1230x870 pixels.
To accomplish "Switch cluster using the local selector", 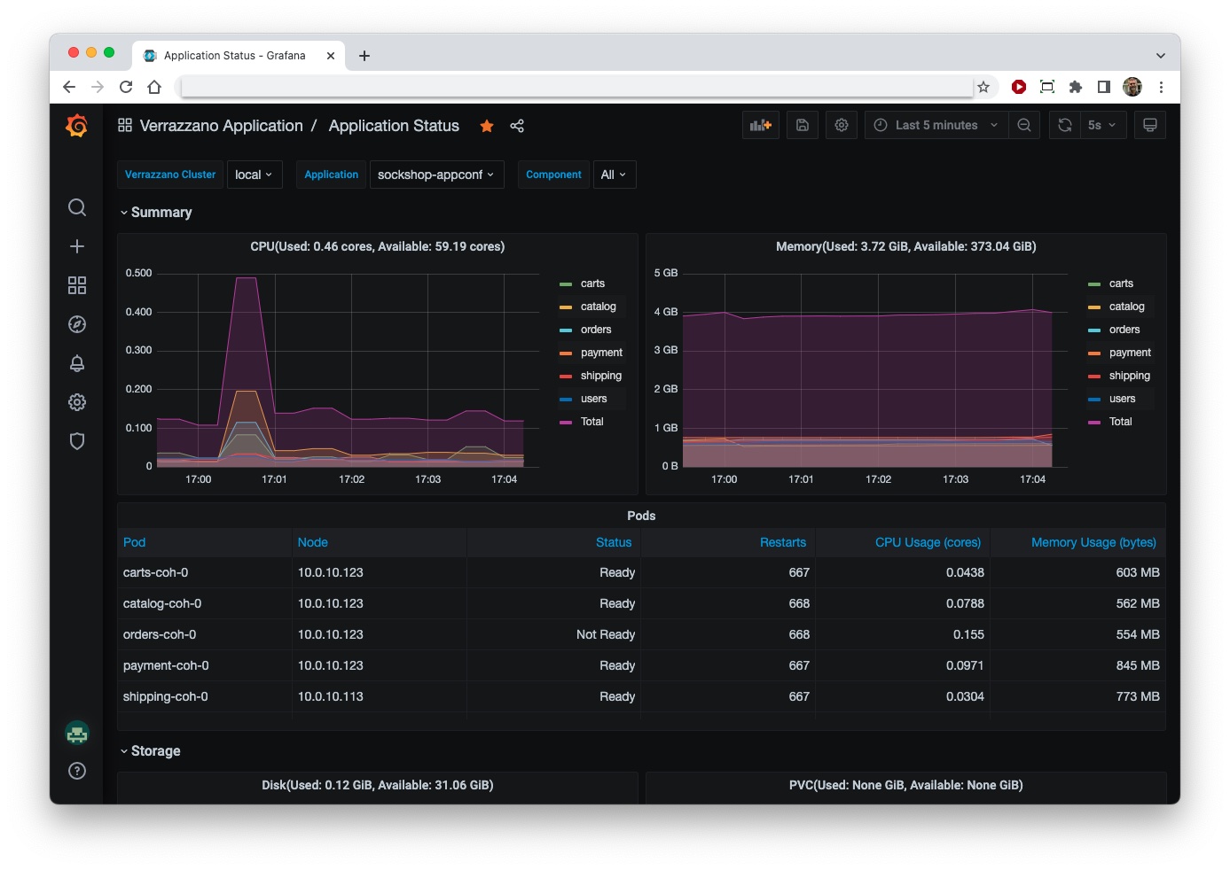I will 255,175.
